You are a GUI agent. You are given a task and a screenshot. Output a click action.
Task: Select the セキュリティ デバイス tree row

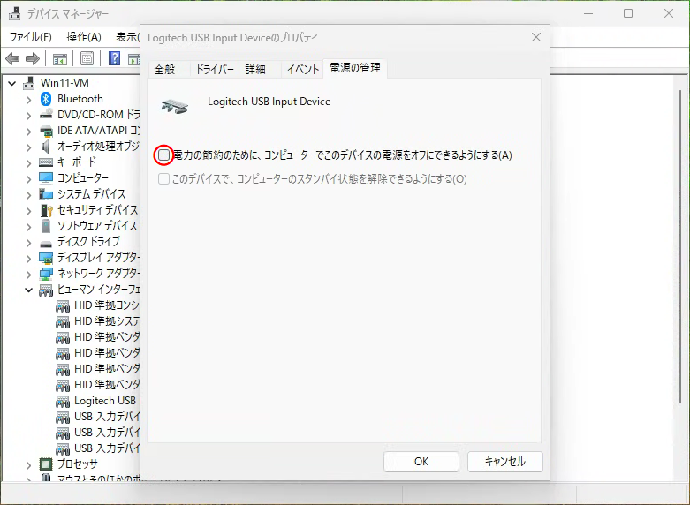[x=97, y=210]
